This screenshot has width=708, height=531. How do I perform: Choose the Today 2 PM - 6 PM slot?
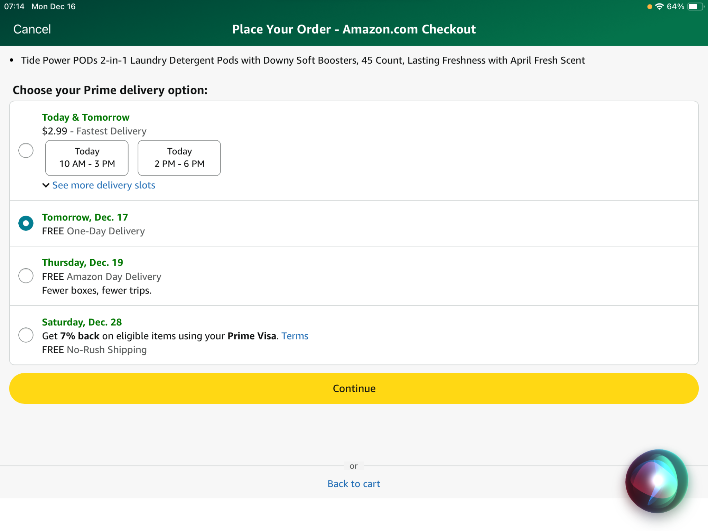(x=179, y=158)
